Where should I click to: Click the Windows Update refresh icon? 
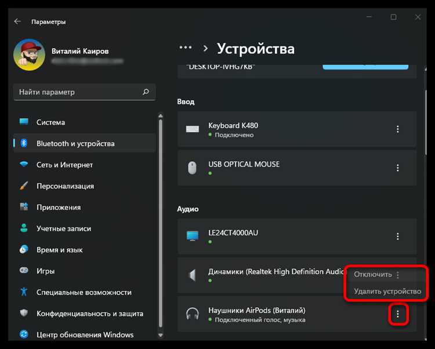click(x=24, y=334)
